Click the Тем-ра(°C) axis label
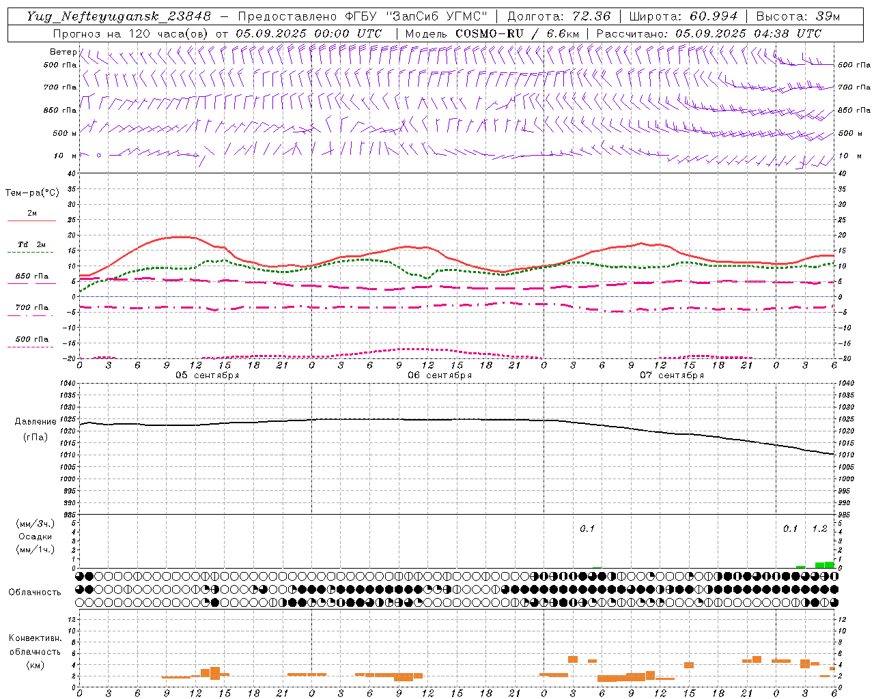 point(32,193)
